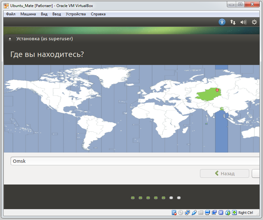Open the sound volume indicator
The width and height of the screenshot is (263, 220).
[x=243, y=22]
